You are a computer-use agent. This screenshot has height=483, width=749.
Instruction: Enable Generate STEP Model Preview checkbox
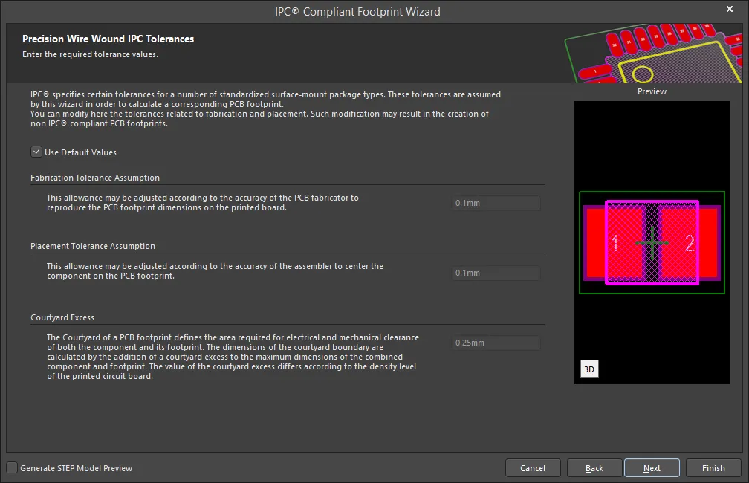12,467
